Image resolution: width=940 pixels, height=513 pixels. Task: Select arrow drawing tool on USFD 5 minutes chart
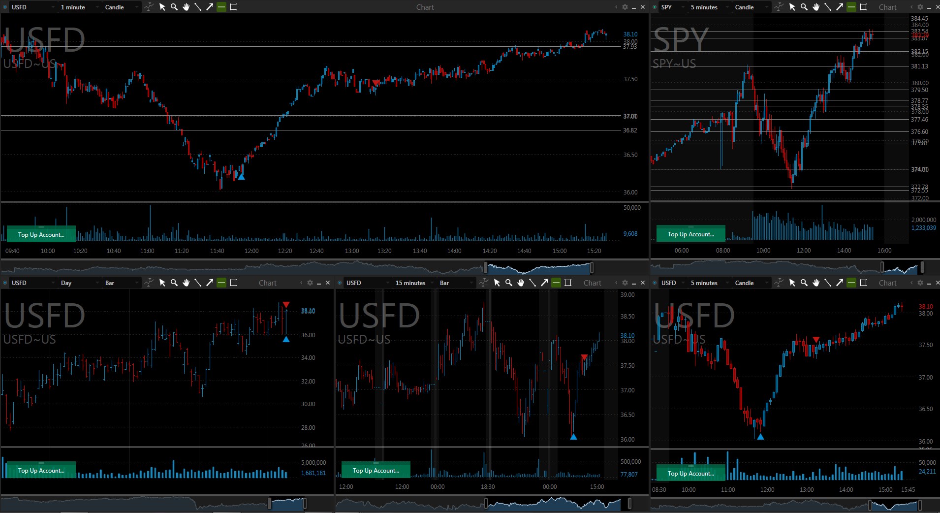tap(840, 283)
